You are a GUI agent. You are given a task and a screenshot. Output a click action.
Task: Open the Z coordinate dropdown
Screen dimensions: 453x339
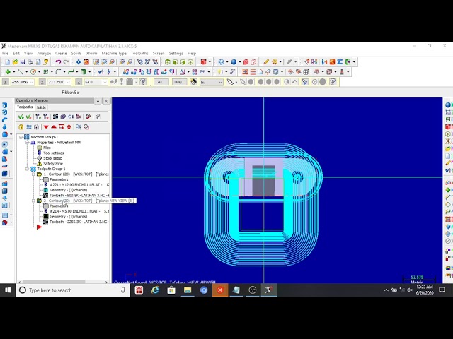point(105,83)
